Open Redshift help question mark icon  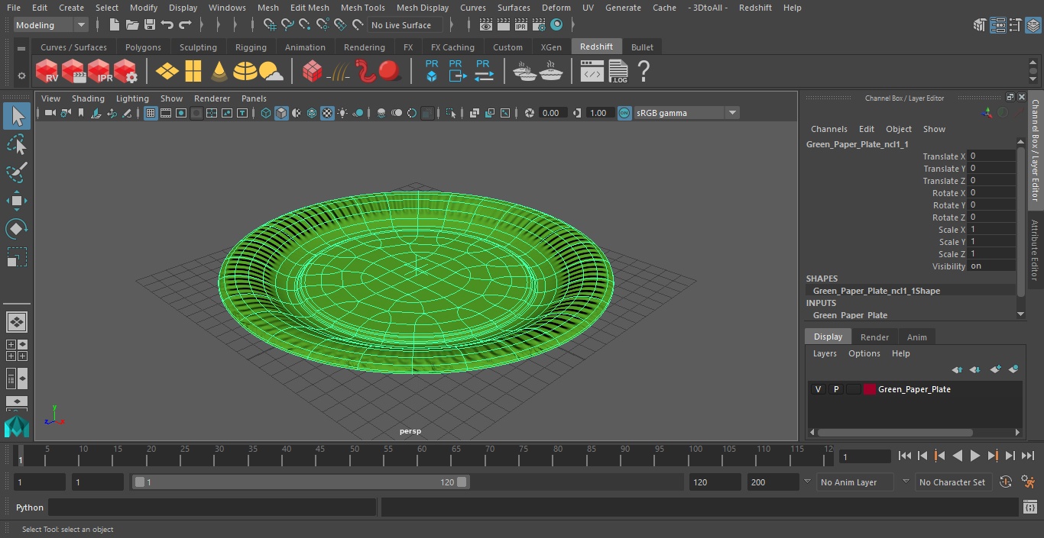644,72
